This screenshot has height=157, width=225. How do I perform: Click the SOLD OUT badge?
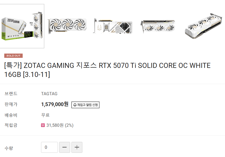point(14,56)
